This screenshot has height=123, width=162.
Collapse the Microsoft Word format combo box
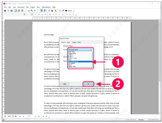(x=80, y=50)
